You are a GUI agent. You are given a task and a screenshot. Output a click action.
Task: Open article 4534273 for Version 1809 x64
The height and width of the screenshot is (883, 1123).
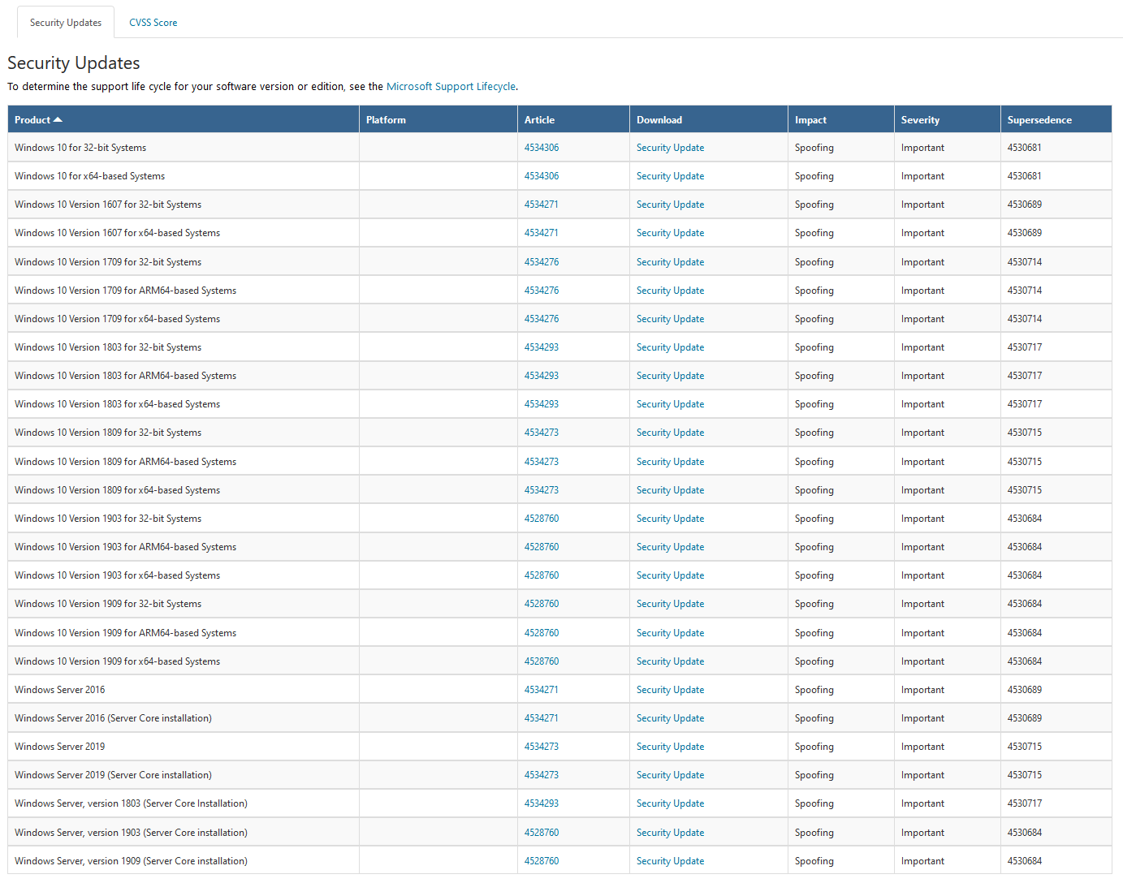pos(542,490)
